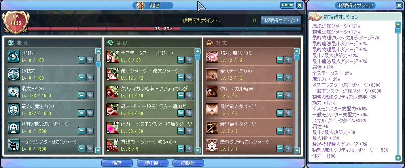405x168 pixels.
Task: Increase 物理/魔法追加ダメージ with plus button
Action: 90,131
